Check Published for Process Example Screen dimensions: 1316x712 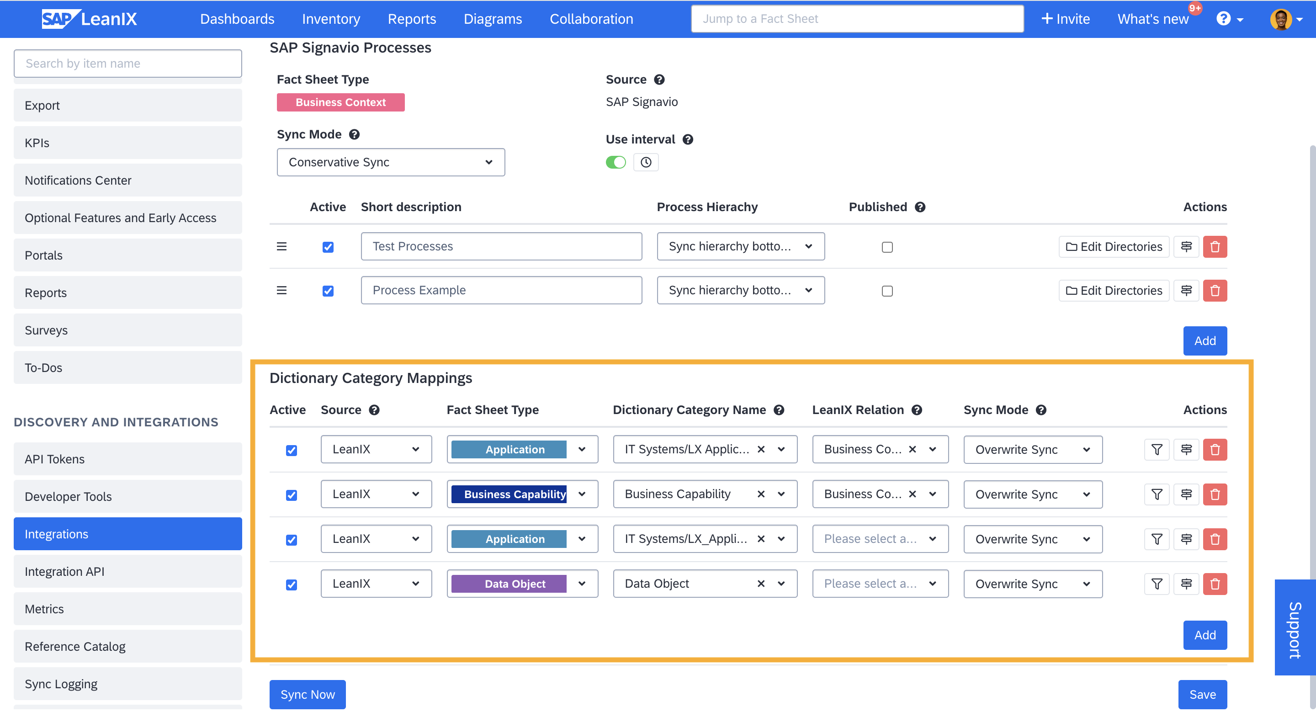[887, 291]
